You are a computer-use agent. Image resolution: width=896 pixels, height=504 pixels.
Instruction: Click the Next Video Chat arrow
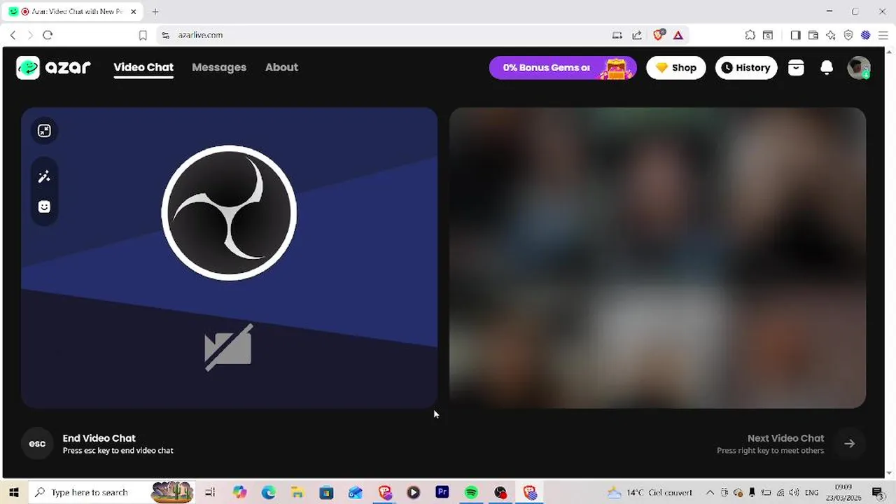[x=849, y=444]
